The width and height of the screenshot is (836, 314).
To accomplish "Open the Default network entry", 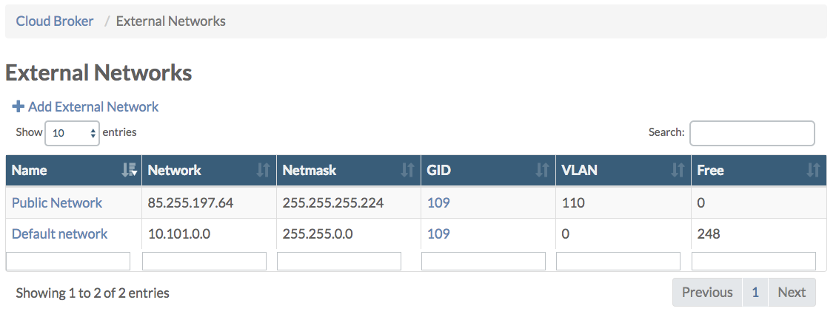I will pyautogui.click(x=59, y=233).
